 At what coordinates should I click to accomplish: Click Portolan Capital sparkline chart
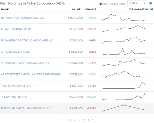point(123,108)
